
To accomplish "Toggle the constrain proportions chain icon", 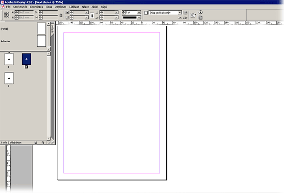I will [x=61, y=15].
